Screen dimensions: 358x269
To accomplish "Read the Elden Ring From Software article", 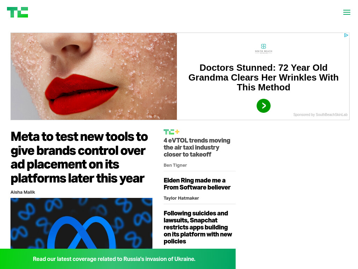I will pos(197,184).
